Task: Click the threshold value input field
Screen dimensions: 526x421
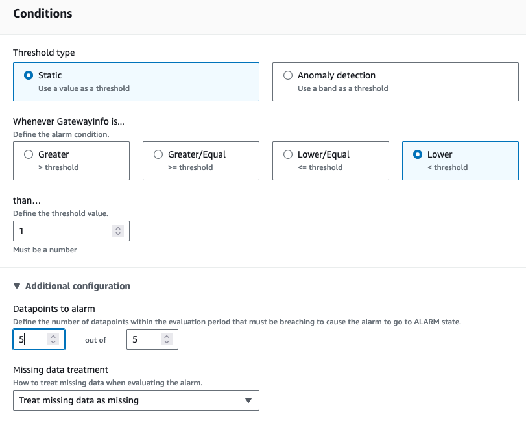Action: [x=58, y=231]
